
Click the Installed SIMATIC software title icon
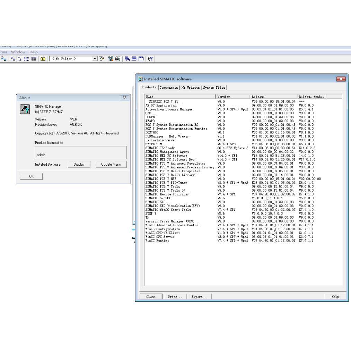(141, 79)
